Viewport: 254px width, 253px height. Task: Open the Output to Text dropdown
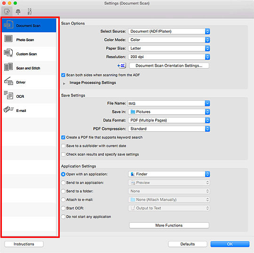(x=169, y=208)
